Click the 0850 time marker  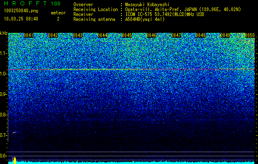pos(250,35)
